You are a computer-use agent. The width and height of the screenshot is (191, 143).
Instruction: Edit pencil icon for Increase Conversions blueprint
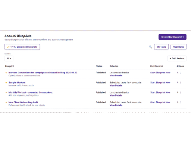point(178,73)
